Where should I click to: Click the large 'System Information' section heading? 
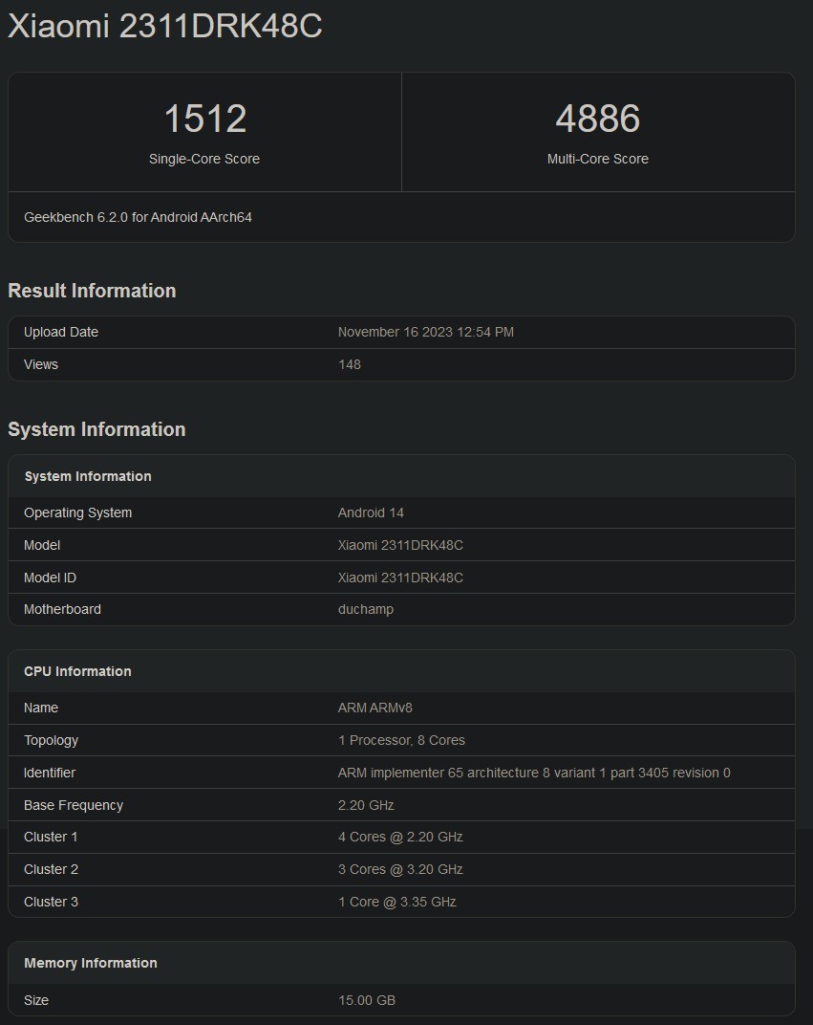(96, 428)
